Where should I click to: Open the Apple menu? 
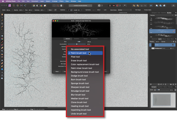pos(3,1)
